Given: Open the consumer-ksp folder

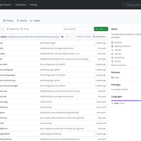Looking at the screenshot, I should point(8,80).
